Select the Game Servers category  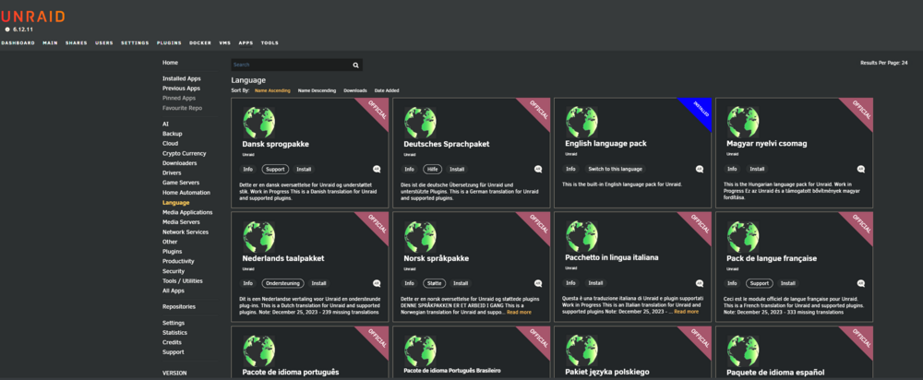[181, 183]
